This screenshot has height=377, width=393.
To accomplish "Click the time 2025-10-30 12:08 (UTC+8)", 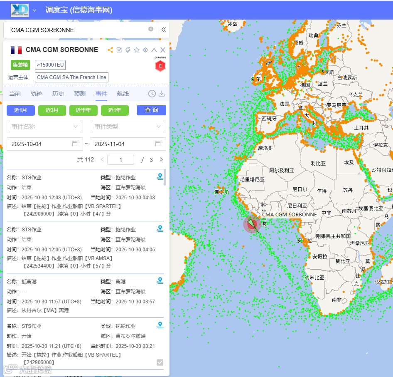I will pos(52,198).
